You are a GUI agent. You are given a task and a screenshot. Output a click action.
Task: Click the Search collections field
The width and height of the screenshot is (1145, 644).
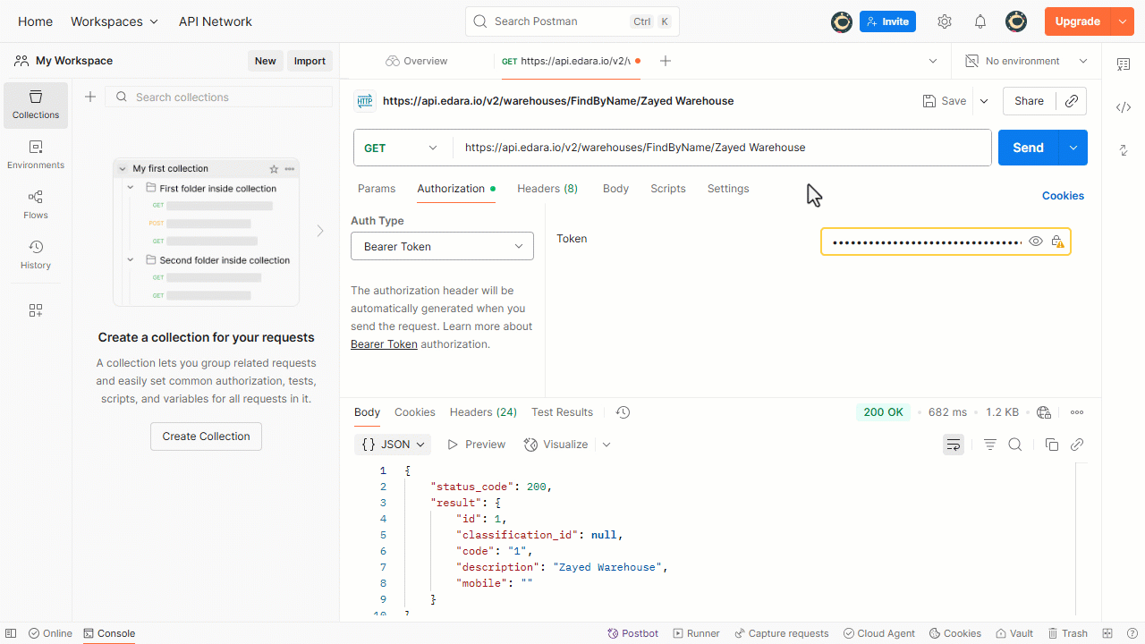click(x=218, y=97)
